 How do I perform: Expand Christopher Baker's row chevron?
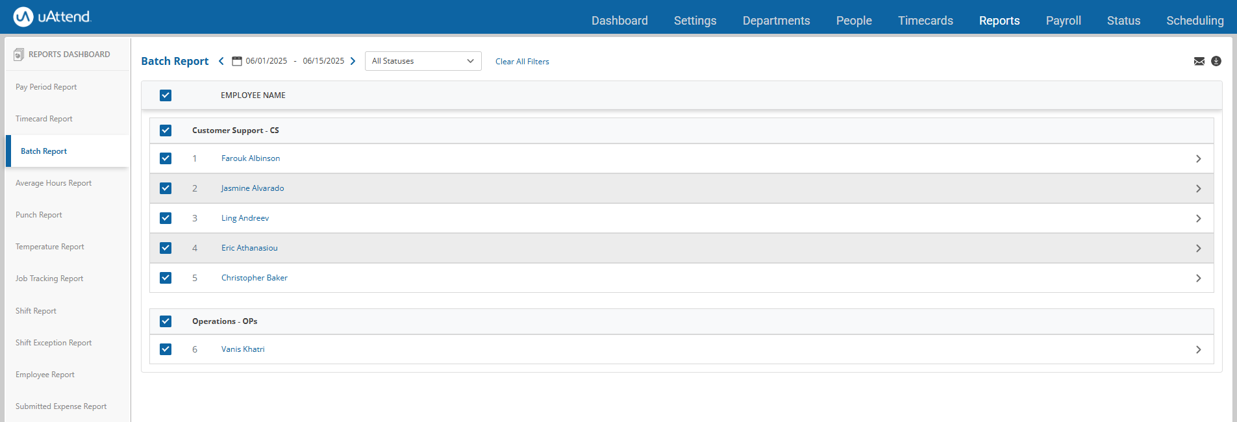point(1198,279)
